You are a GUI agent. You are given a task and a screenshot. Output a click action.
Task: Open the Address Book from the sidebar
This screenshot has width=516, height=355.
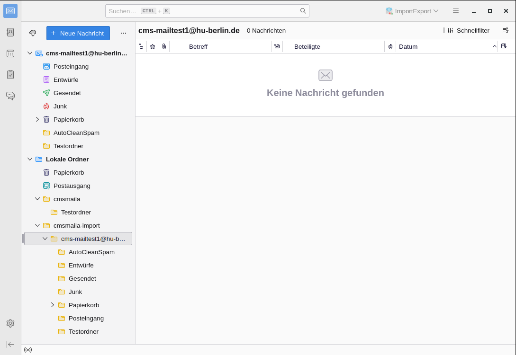click(x=10, y=32)
